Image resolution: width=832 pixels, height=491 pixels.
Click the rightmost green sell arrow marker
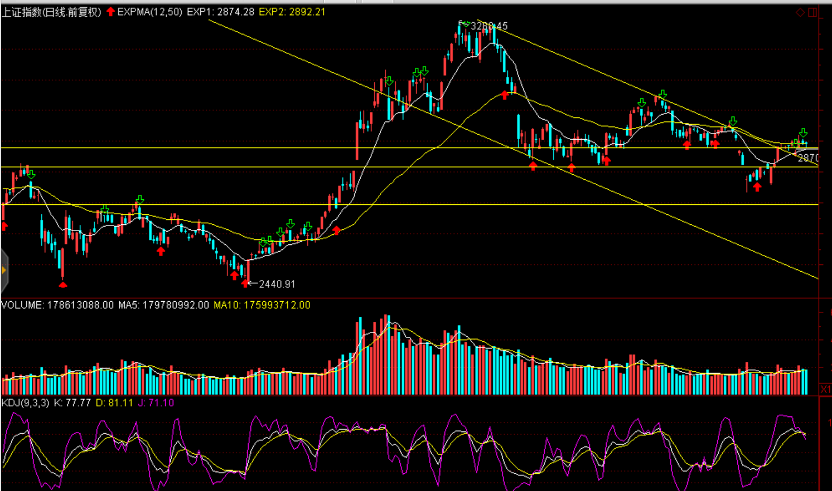803,132
